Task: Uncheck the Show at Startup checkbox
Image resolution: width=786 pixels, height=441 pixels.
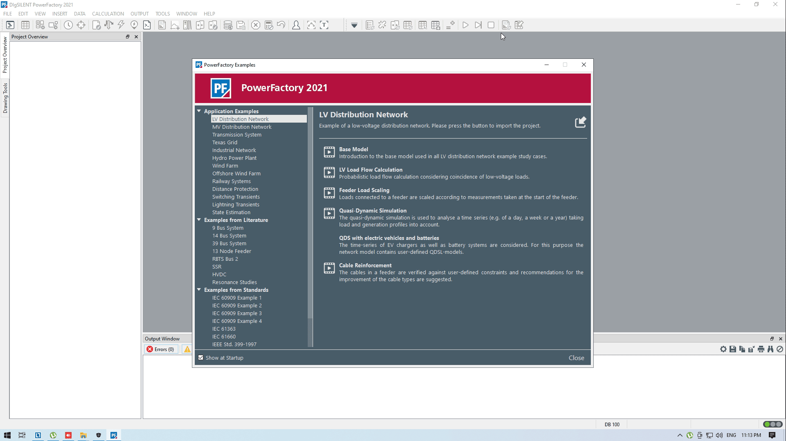Action: 200,358
